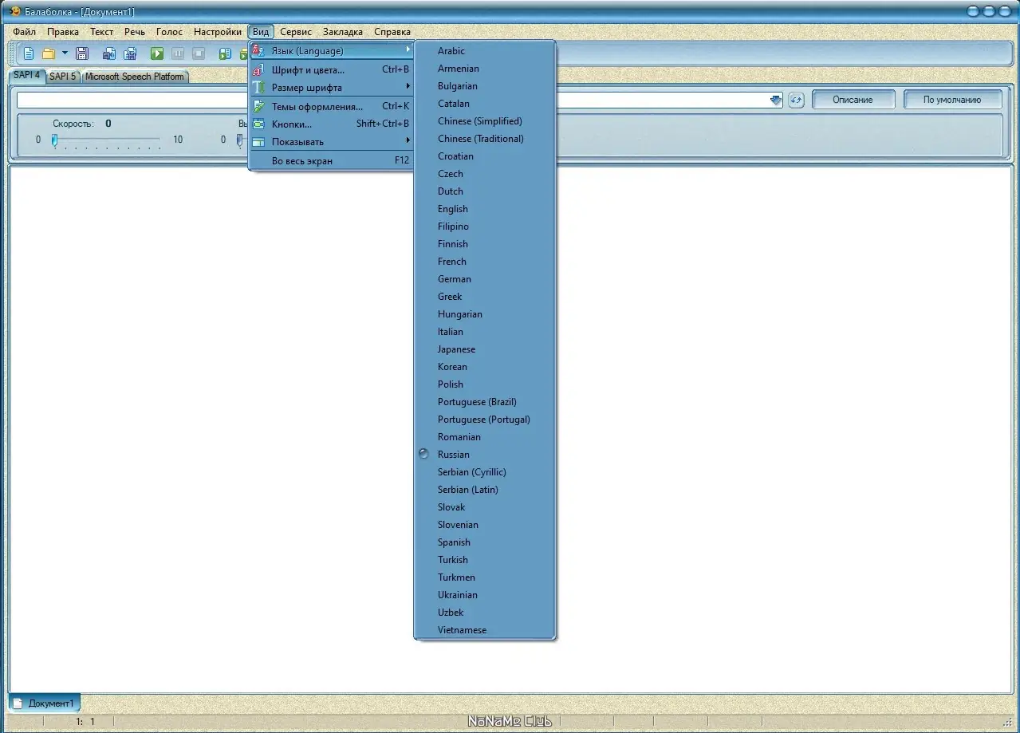
Task: Open the Текст menu
Action: (101, 32)
